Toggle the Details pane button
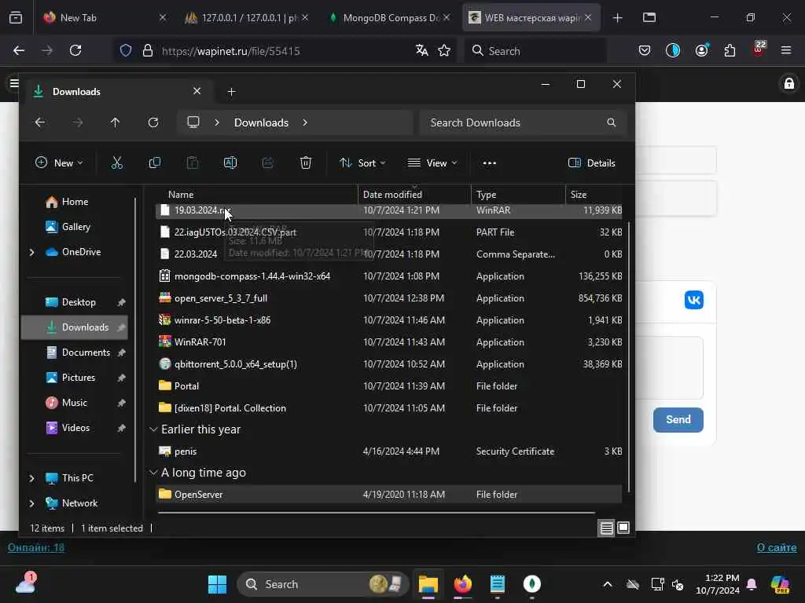Viewport: 805px width, 603px height. coord(591,163)
